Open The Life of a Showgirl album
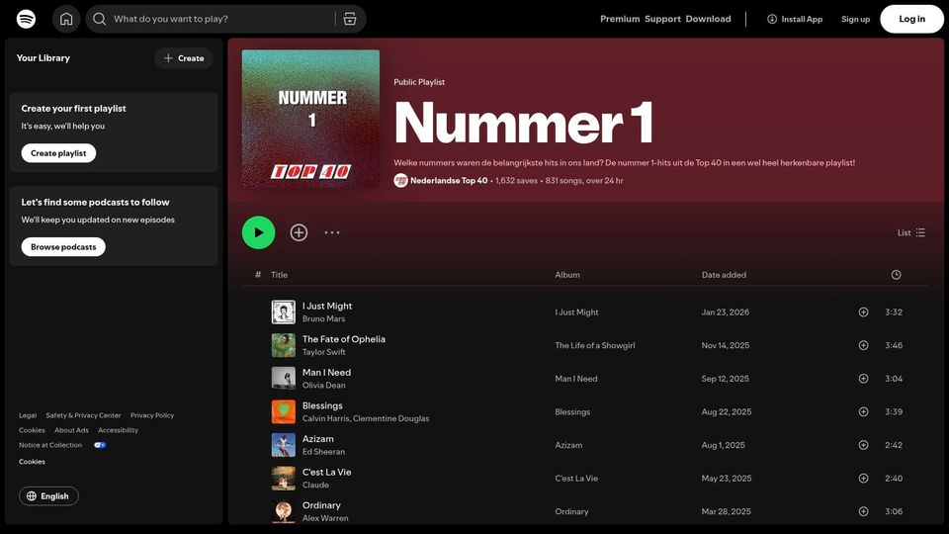 pos(595,346)
